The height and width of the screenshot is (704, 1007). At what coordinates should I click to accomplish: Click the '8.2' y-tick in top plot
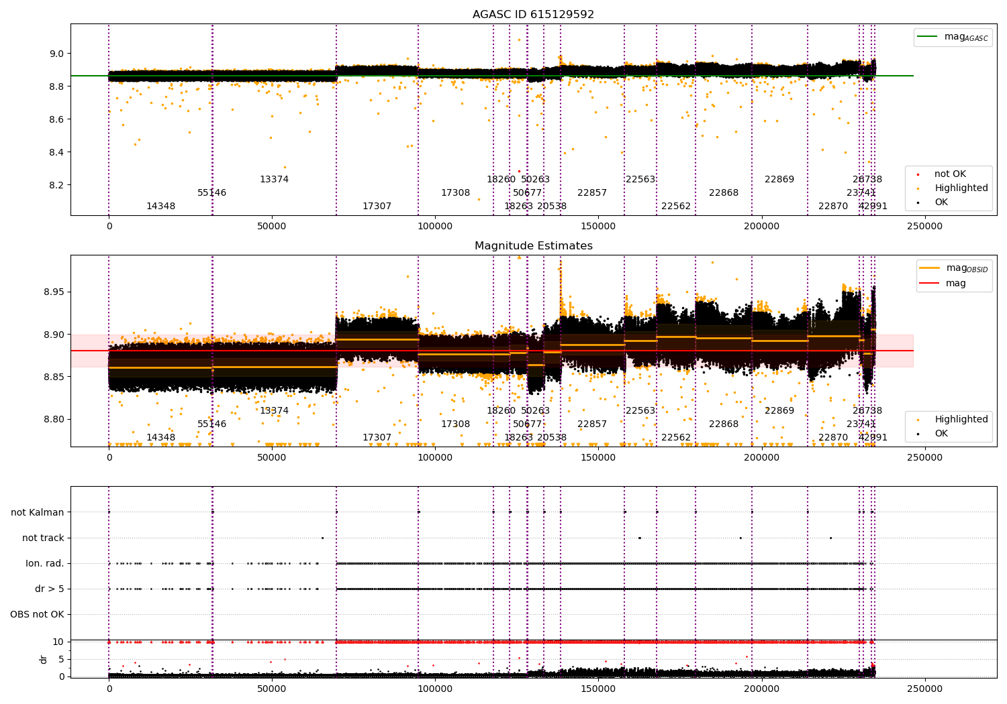56,186
